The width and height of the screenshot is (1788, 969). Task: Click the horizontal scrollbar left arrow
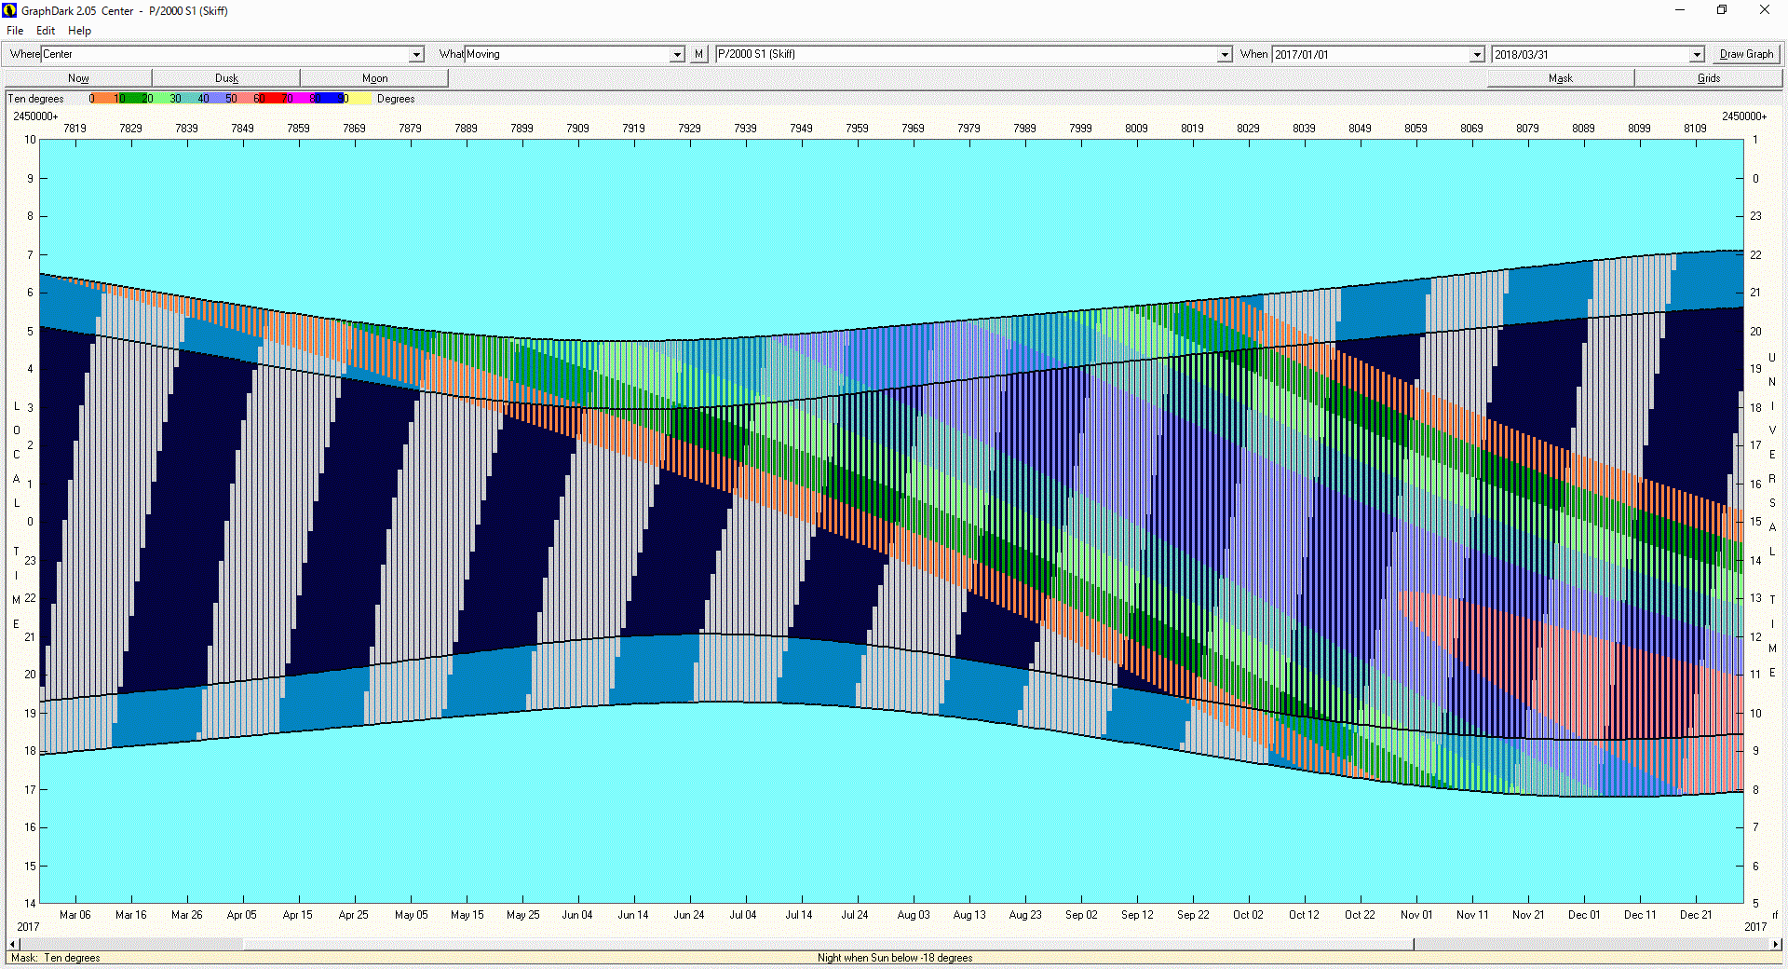12,944
